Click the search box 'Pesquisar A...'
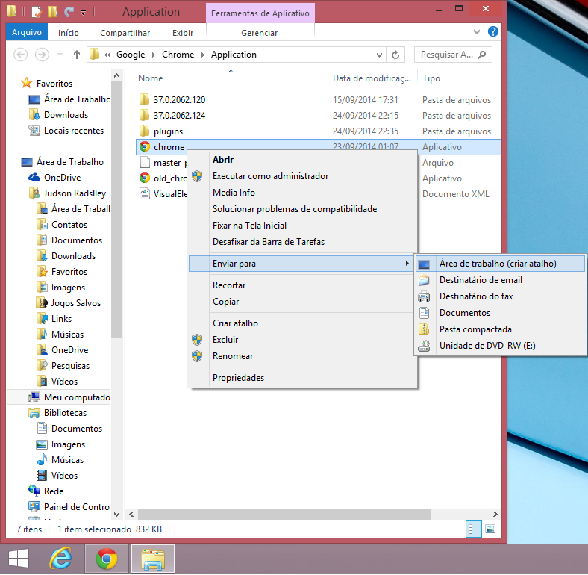 (448, 55)
